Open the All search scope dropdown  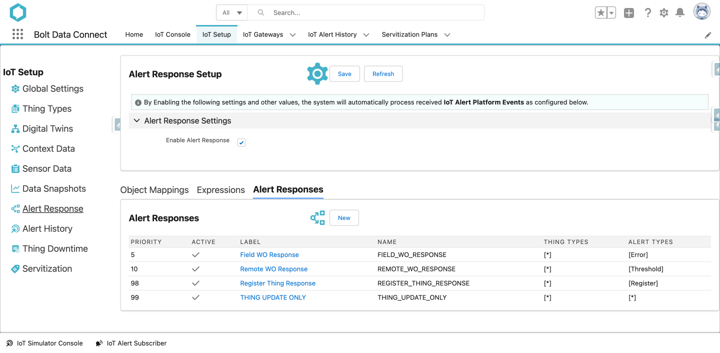click(232, 12)
